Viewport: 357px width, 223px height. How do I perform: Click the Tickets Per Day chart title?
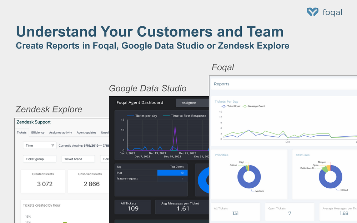tap(226, 101)
